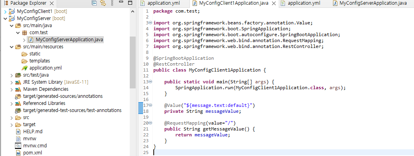The image size is (414, 156).
Task: Select MyConfigServerApplication.java in the tree
Action: point(69,40)
